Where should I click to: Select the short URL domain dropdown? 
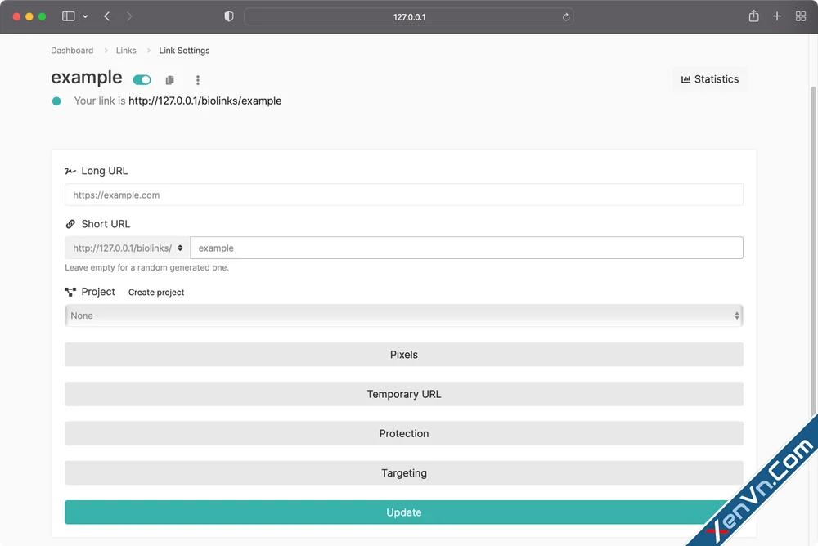128,248
